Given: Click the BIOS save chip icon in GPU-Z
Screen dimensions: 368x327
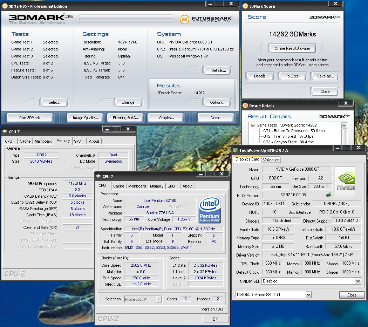Looking at the screenshot, I should (328, 195).
